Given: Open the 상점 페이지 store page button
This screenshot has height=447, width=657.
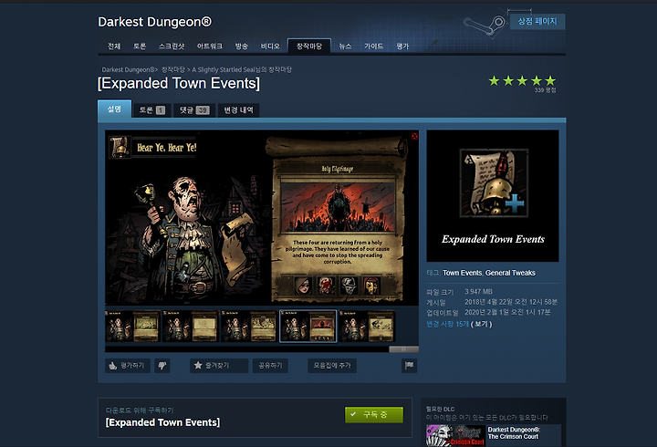Looking at the screenshot, I should tap(537, 21).
